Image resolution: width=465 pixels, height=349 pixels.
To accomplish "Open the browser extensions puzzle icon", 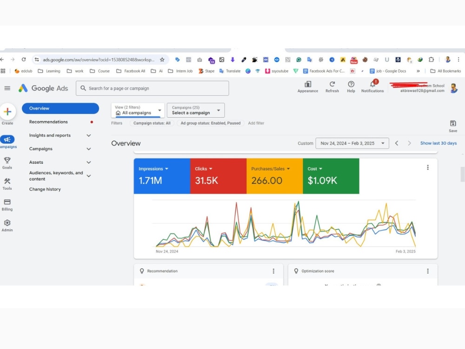I will point(431,60).
